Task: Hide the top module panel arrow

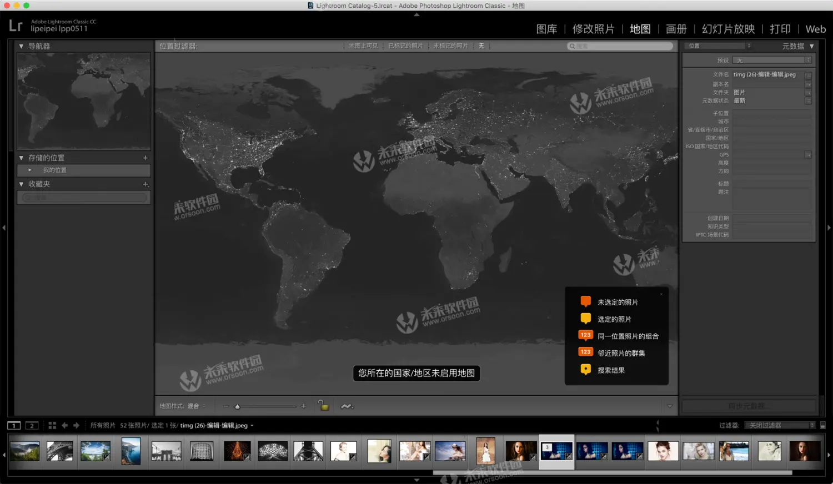Action: tap(416, 15)
